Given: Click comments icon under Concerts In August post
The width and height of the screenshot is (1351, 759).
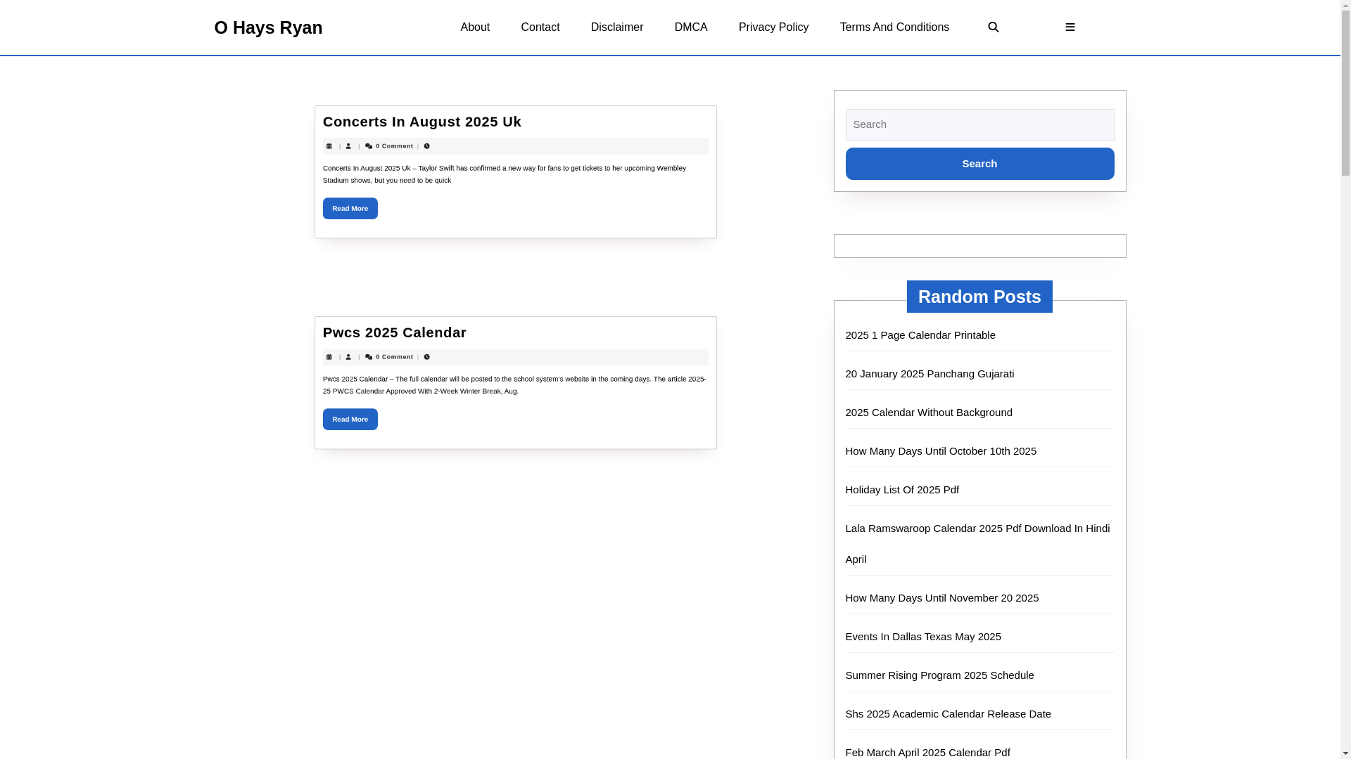Looking at the screenshot, I should click(369, 146).
